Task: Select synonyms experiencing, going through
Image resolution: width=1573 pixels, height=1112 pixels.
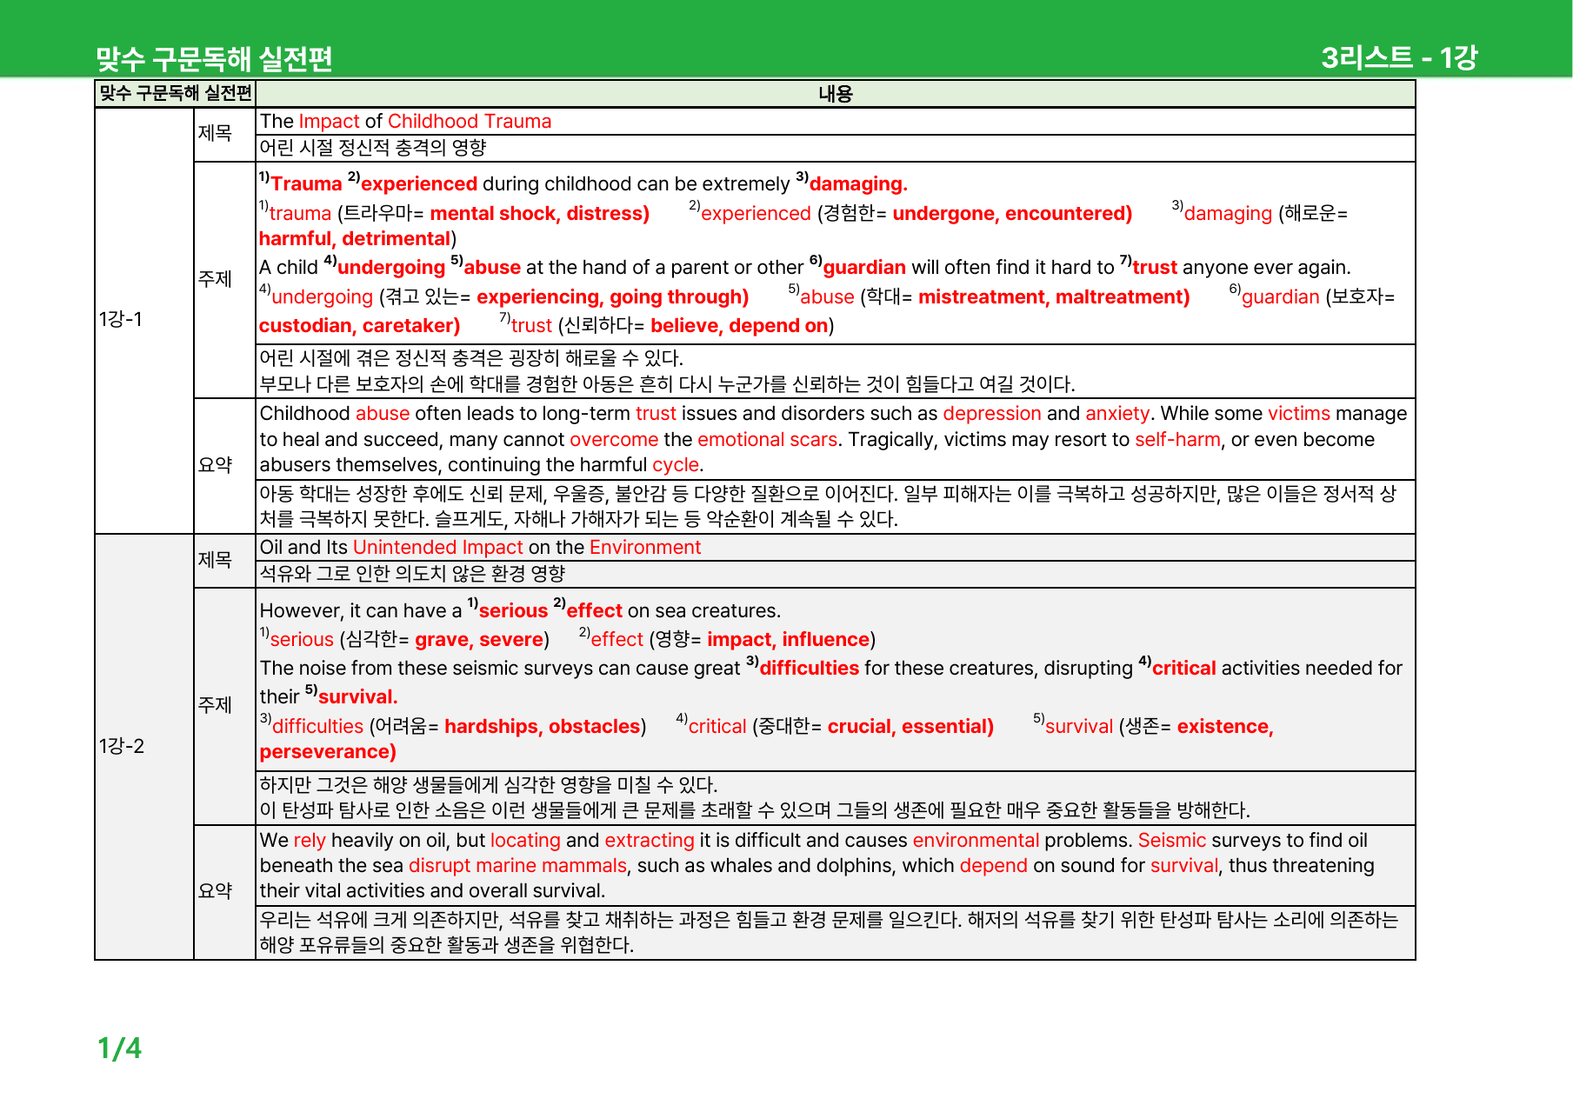Action: click(612, 296)
